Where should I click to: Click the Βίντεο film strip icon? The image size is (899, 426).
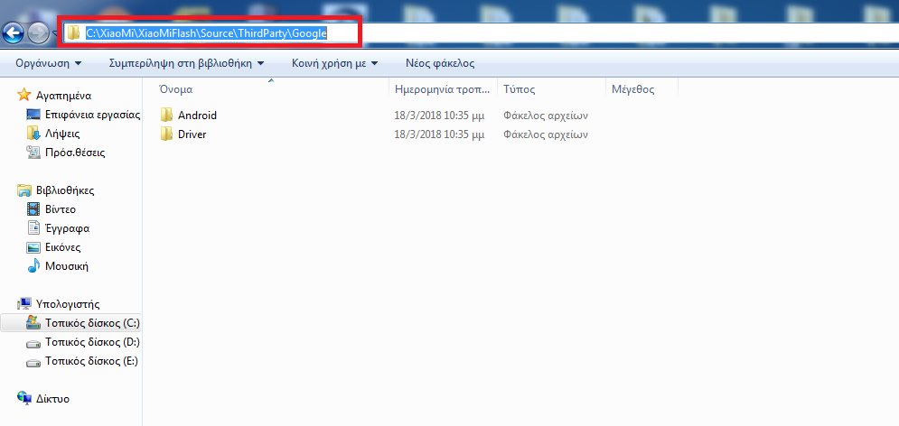(x=33, y=208)
